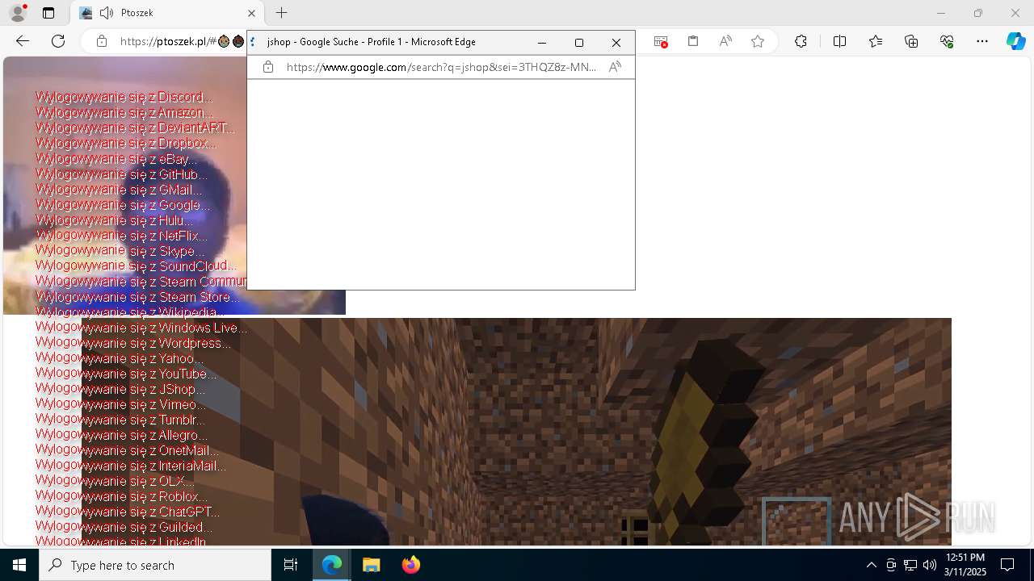Click the Minecraft dirt video image
Image resolution: width=1034 pixels, height=581 pixels.
tap(517, 432)
